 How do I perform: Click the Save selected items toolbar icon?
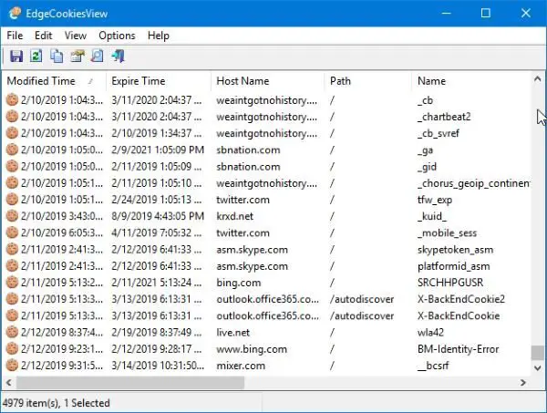16,56
